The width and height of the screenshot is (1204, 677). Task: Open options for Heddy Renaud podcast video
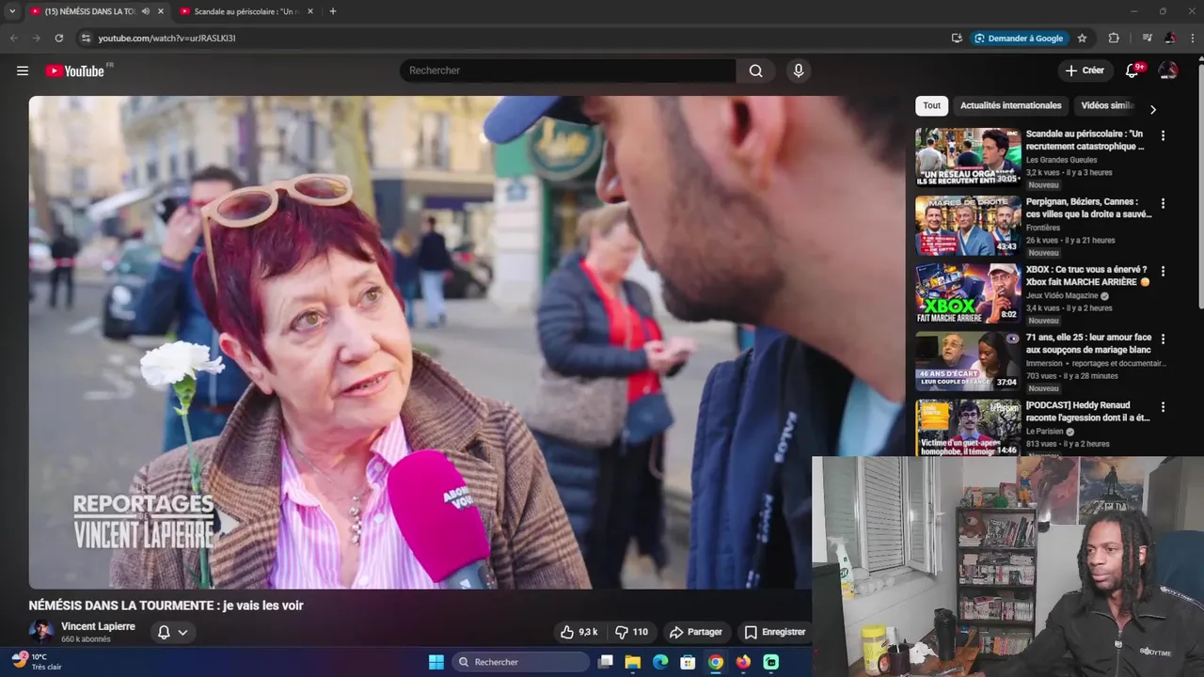point(1163,407)
